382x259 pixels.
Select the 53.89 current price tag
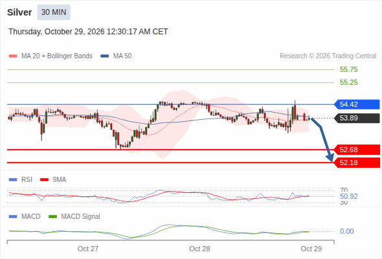point(357,118)
